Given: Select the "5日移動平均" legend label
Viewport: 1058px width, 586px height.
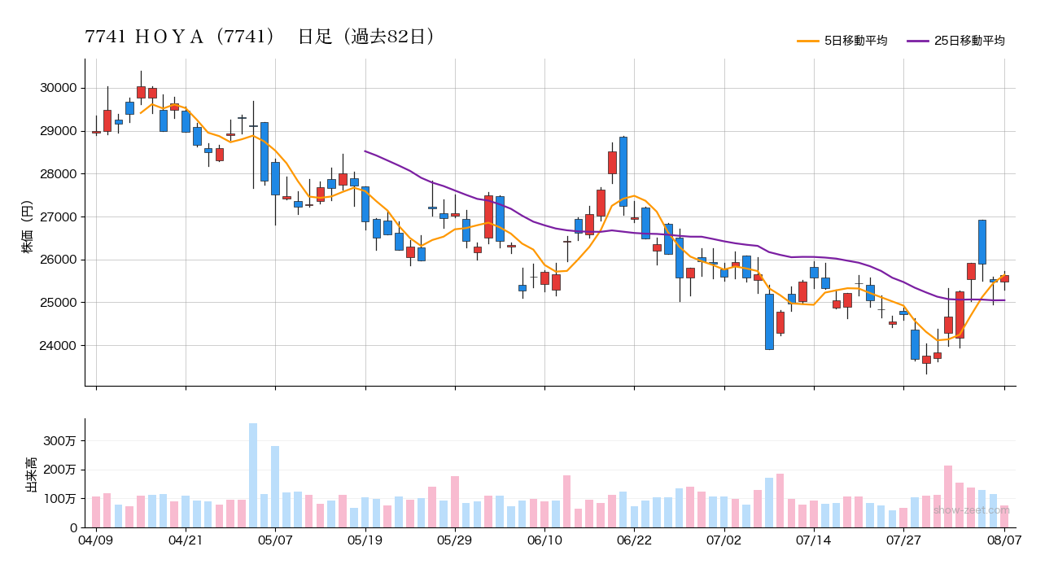Looking at the screenshot, I should pos(855,41).
